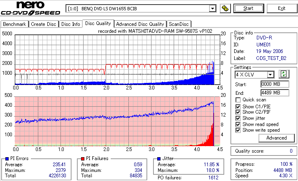Click the PI Failures average 0.59

coord(138,165)
